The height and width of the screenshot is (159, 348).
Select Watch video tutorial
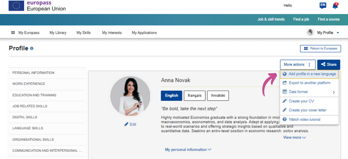click(309, 119)
